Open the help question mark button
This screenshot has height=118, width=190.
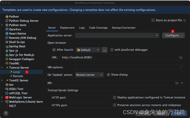(6, 113)
